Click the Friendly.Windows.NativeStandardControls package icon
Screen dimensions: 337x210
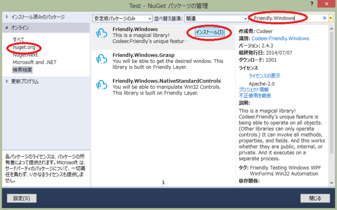coord(102,85)
